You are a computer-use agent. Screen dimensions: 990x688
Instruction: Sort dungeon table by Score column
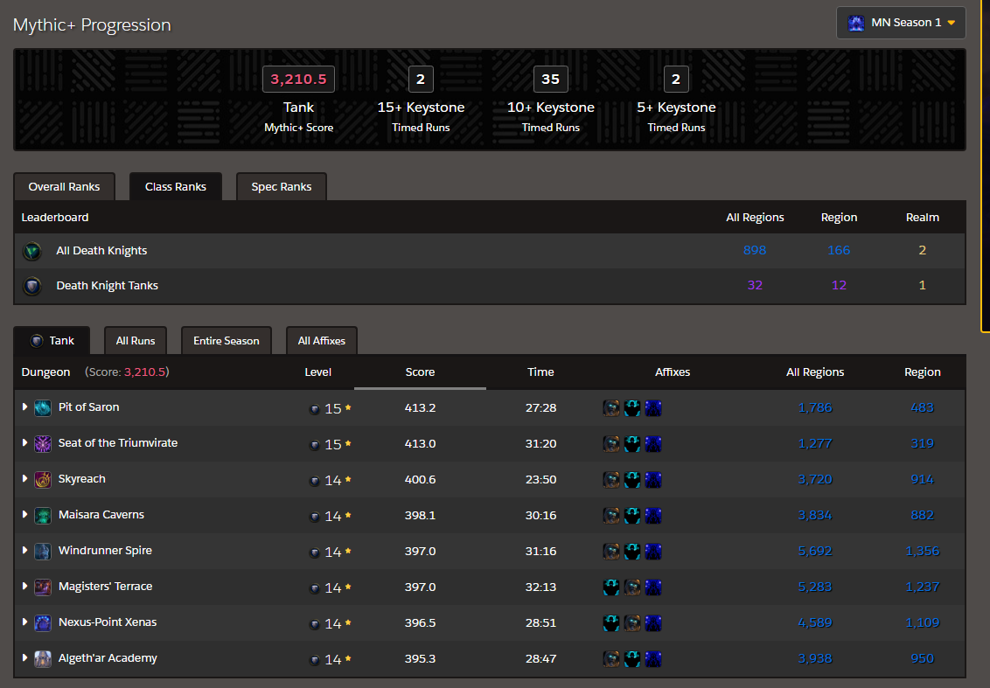[x=420, y=372]
